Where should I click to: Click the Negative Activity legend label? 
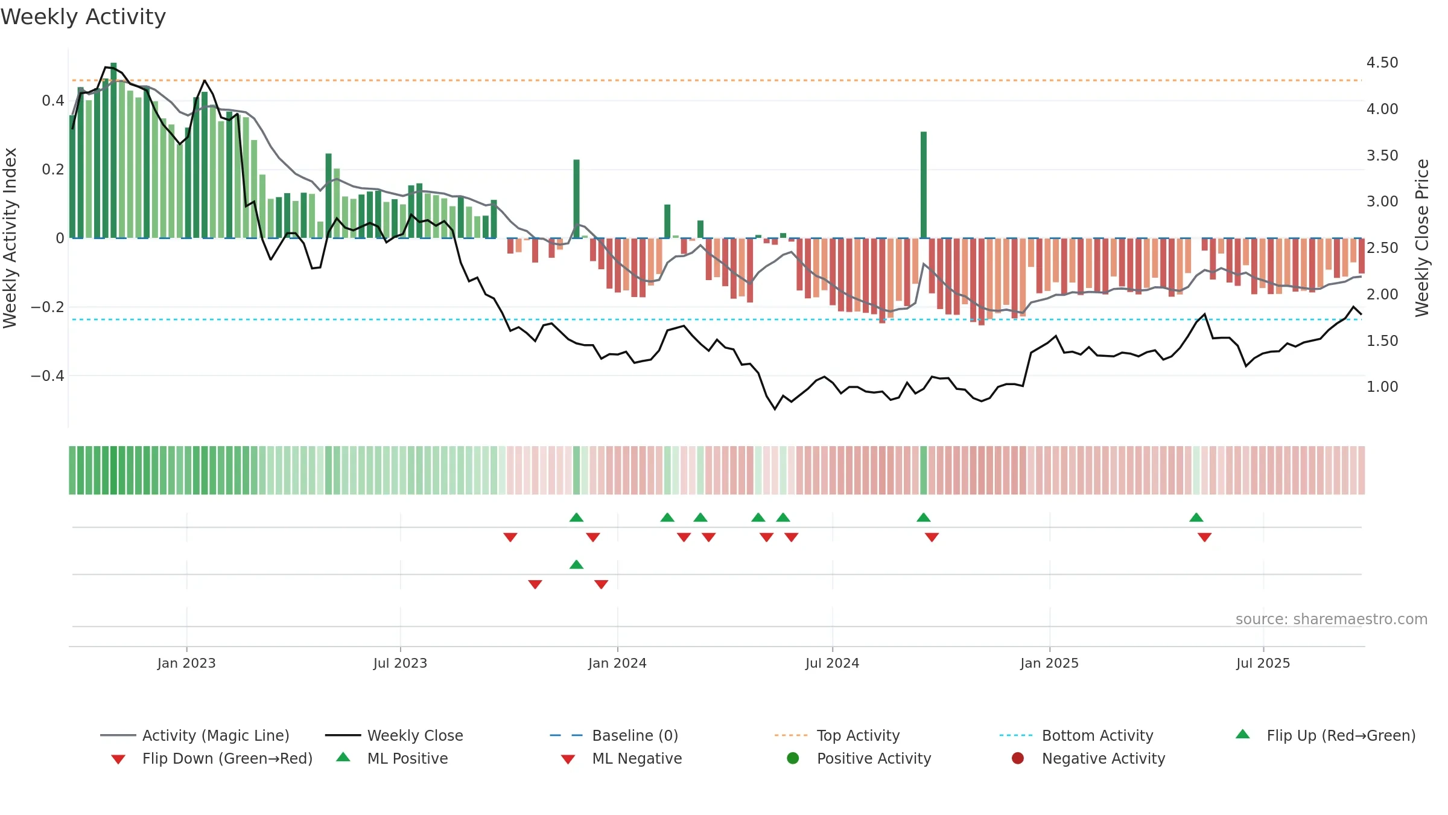tap(1103, 758)
